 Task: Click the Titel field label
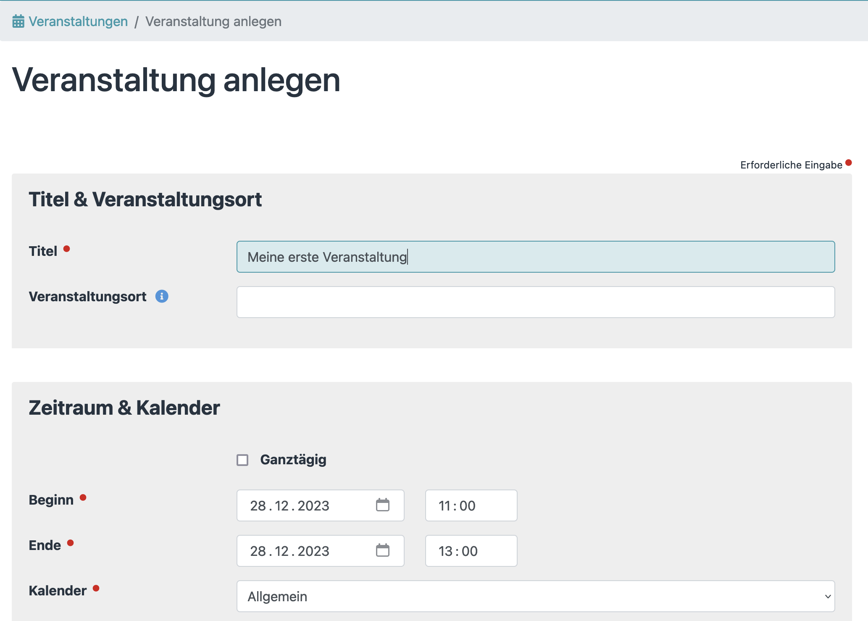click(43, 251)
